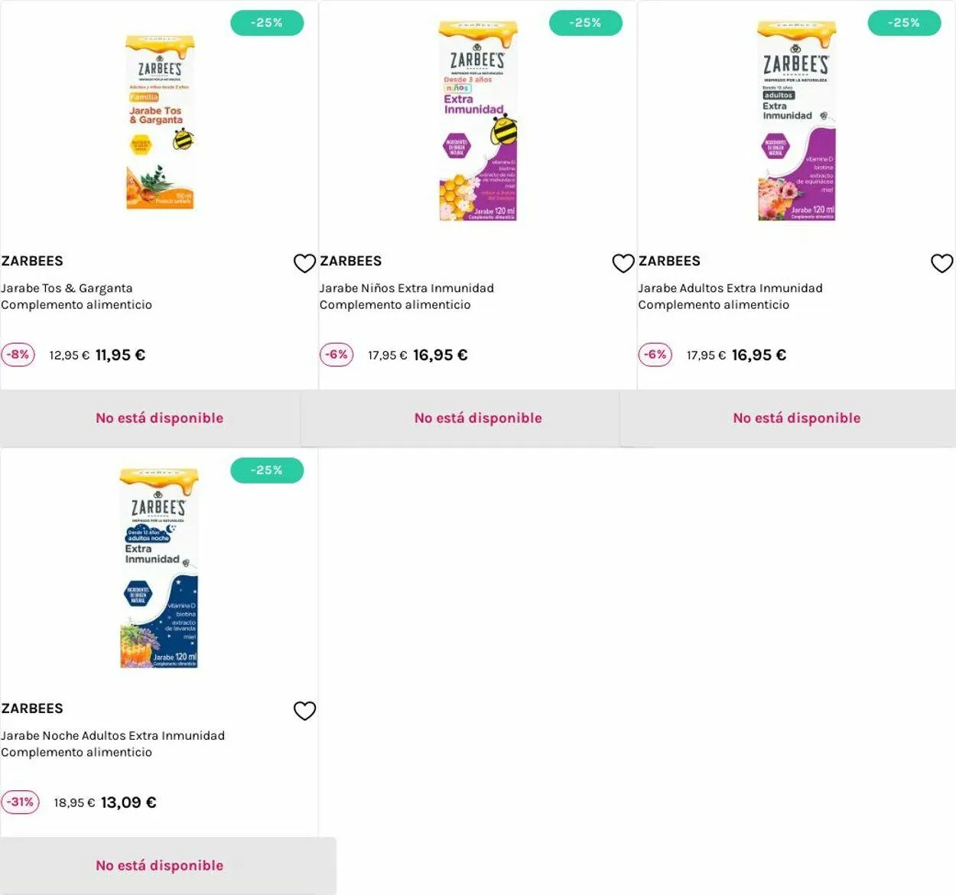Favorite the Jarabe Tos & Garganta heart icon
This screenshot has height=895, width=956.
coord(304,263)
